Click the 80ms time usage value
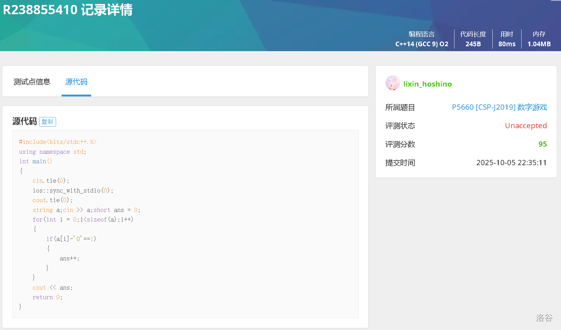Image resolution: width=561 pixels, height=330 pixels. click(507, 44)
